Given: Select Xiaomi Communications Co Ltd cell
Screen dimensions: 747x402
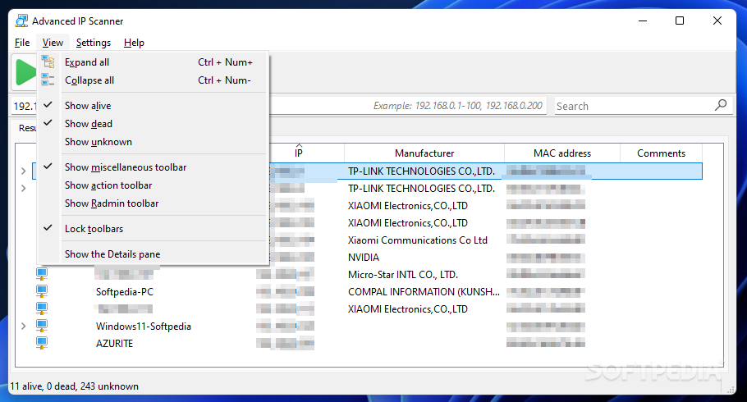Looking at the screenshot, I should pyautogui.click(x=417, y=240).
